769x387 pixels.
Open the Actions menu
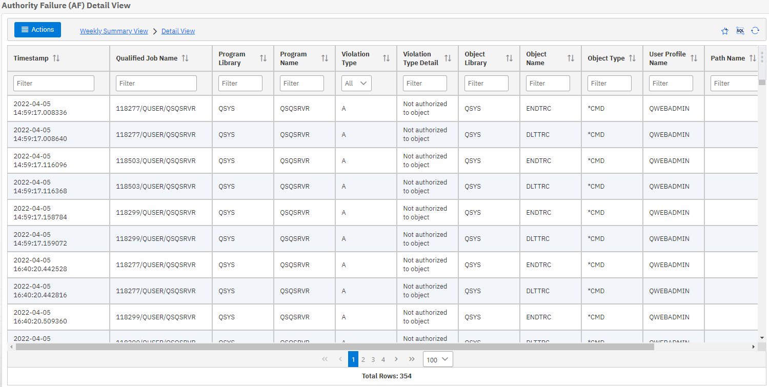[x=37, y=30]
